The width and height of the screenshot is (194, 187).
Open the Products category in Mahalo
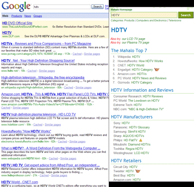[x=129, y=20]
